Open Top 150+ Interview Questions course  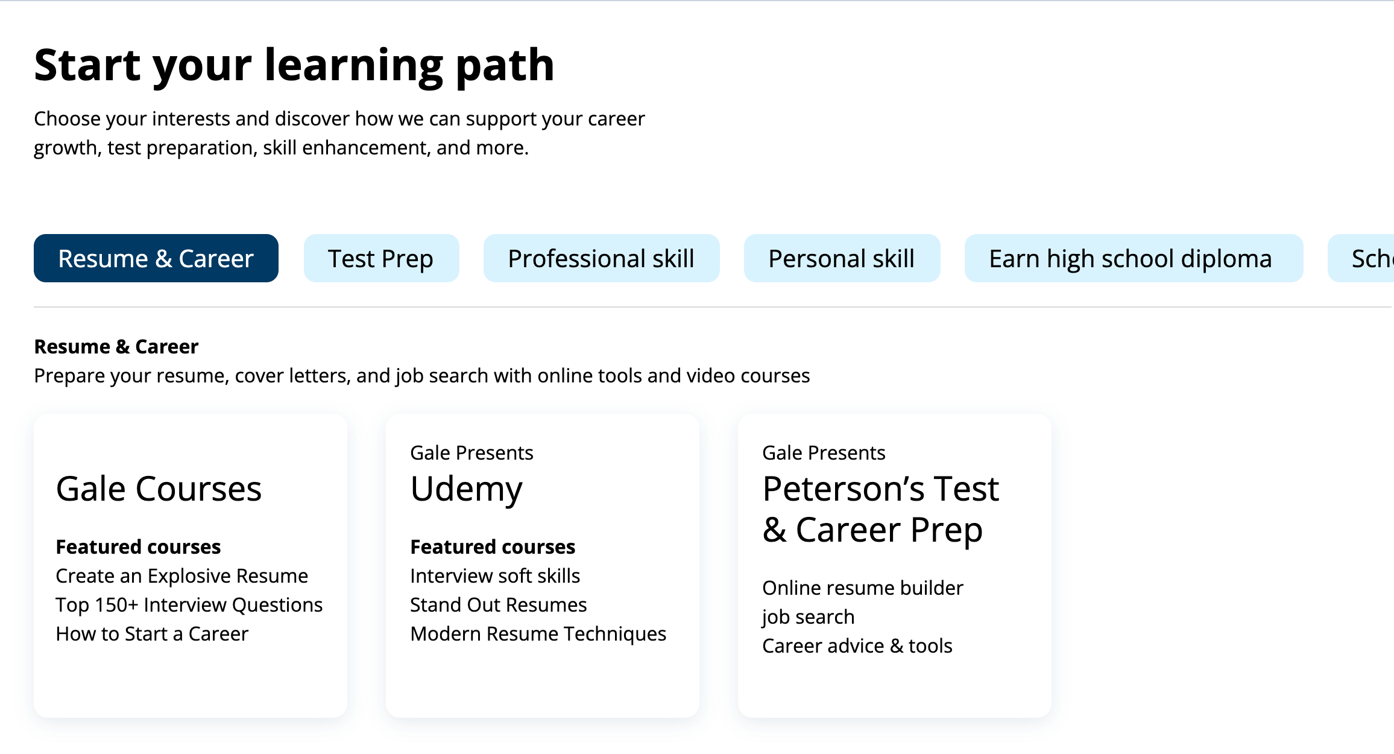tap(189, 605)
